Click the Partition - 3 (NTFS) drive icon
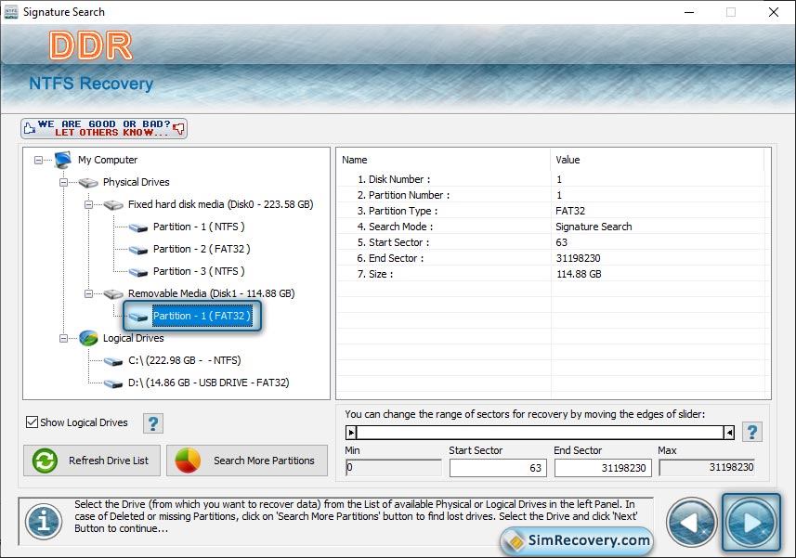 (x=138, y=272)
